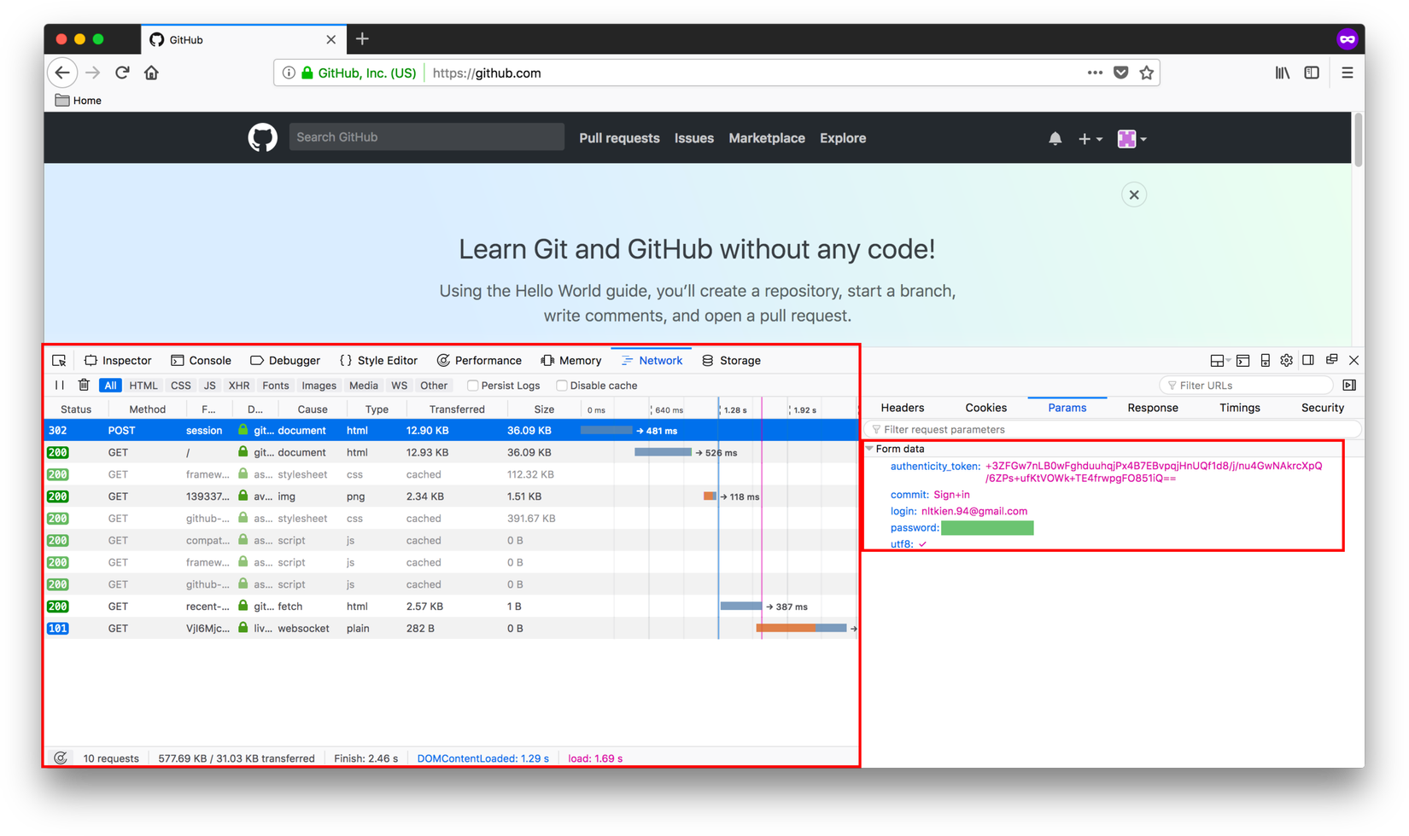Image resolution: width=1409 pixels, height=836 pixels.
Task: Filter requests by XHR
Action: point(239,386)
